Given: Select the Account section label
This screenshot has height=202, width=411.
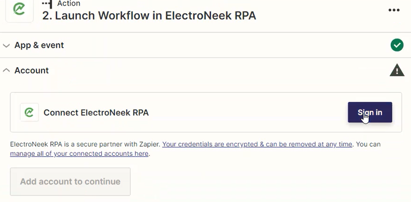Looking at the screenshot, I should click(x=31, y=70).
